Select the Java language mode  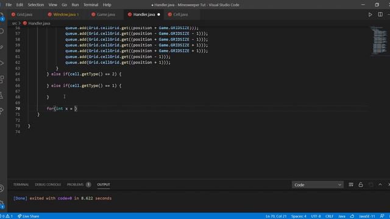[x=341, y=217]
